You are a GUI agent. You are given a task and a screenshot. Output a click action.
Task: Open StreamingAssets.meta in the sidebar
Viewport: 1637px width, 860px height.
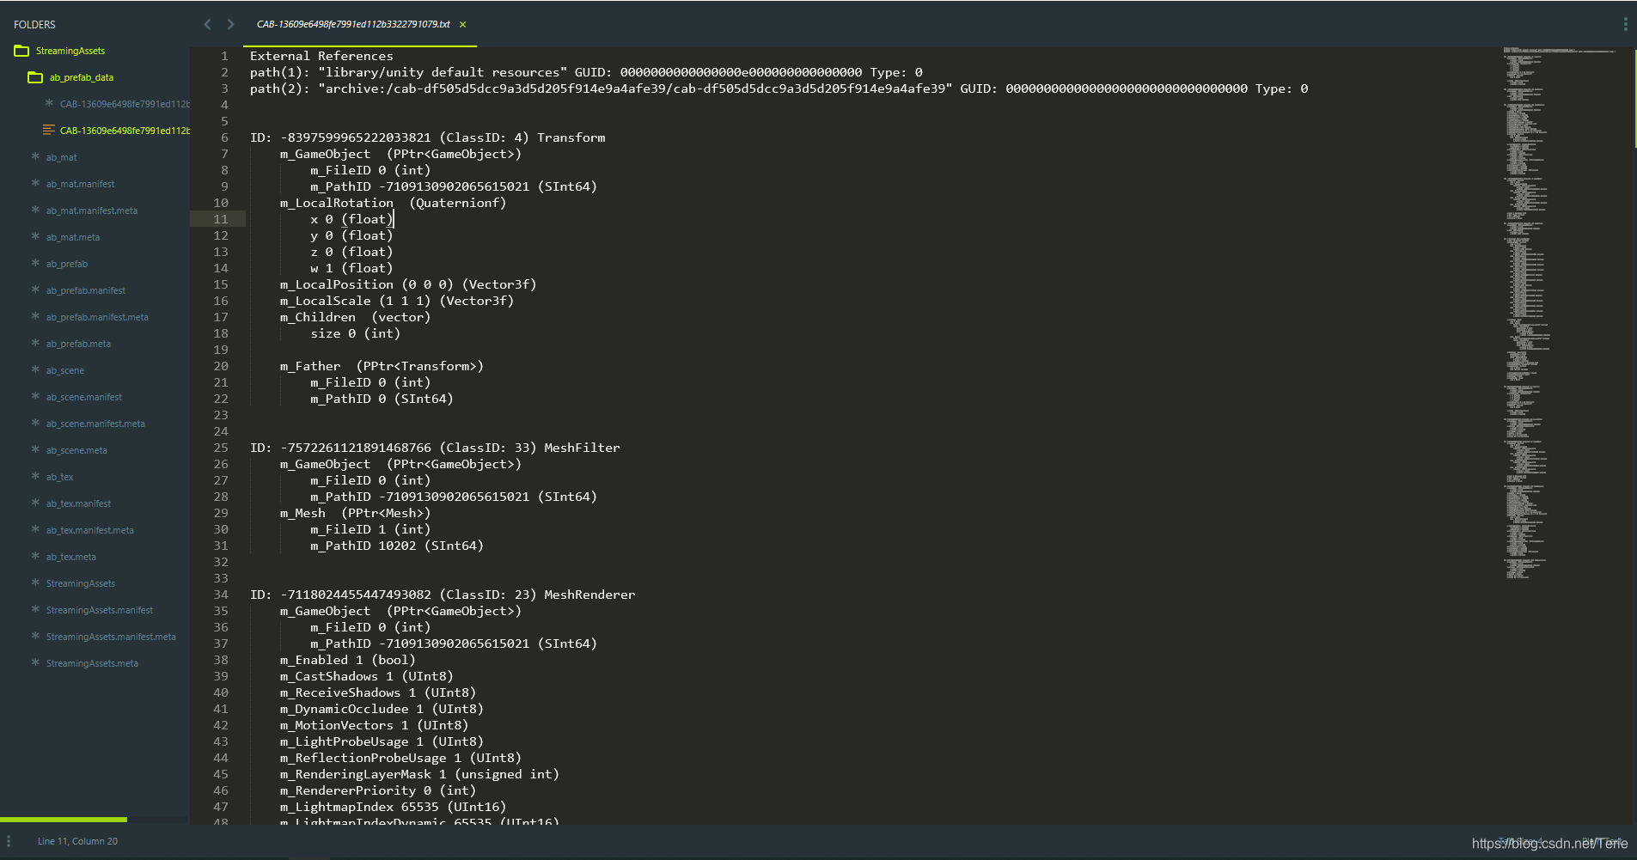click(92, 663)
